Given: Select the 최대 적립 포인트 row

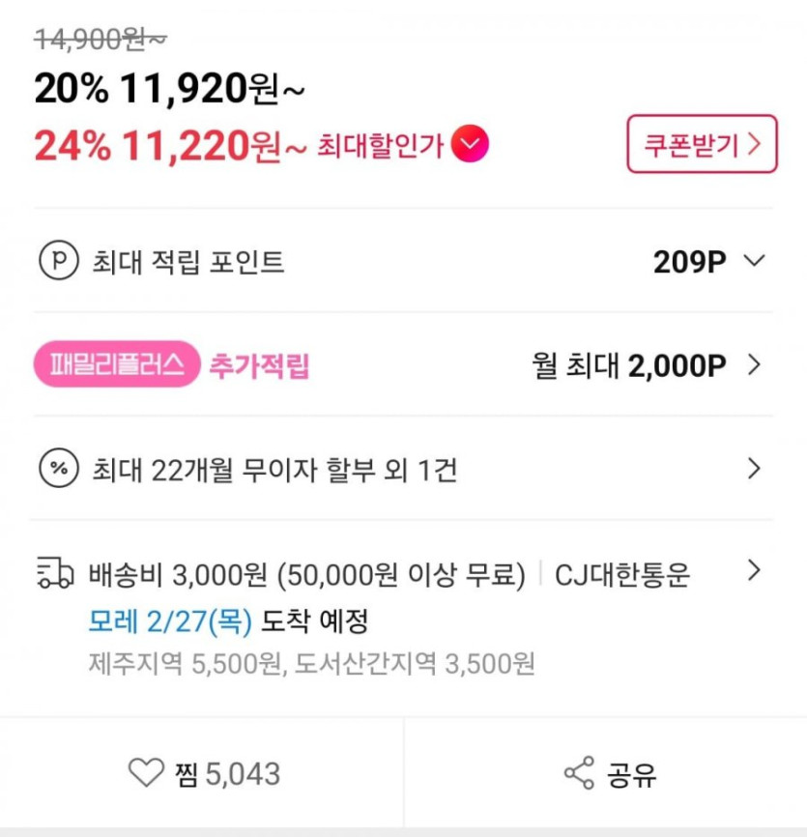Looking at the screenshot, I should (x=188, y=262).
